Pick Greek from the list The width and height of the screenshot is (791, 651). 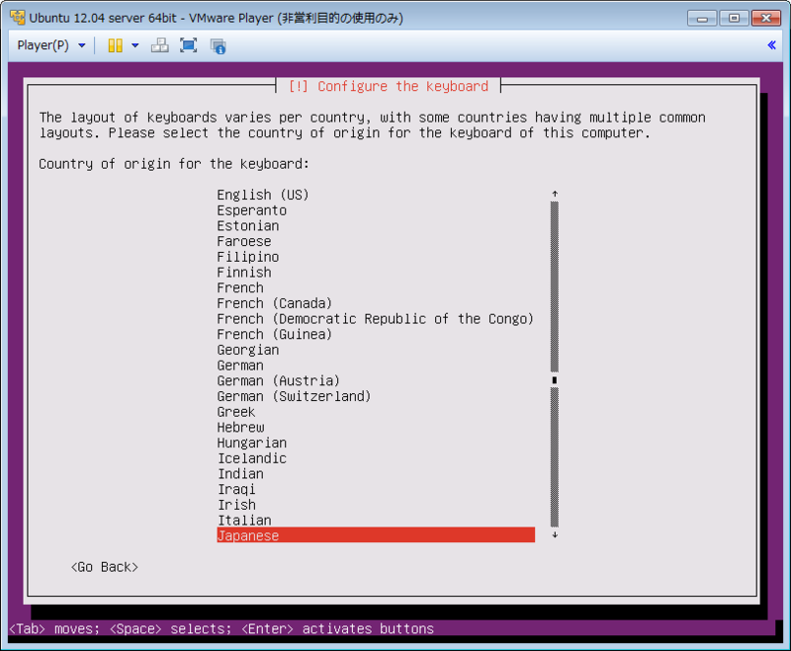[x=236, y=412]
